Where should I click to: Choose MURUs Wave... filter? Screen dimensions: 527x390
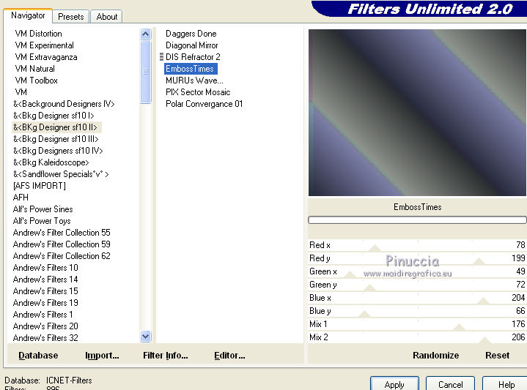194,80
